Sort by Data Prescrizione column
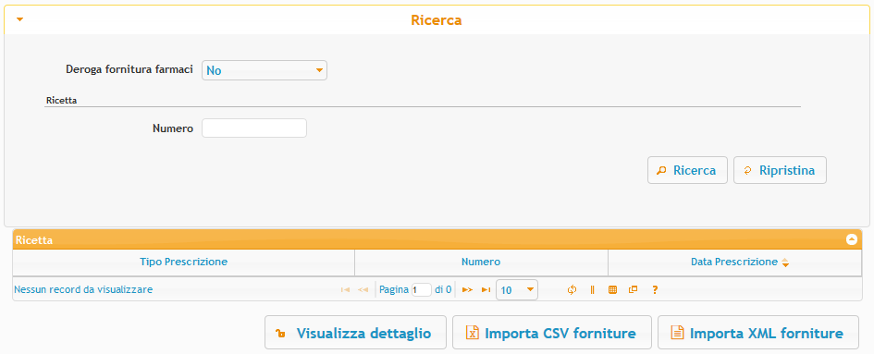Image resolution: width=874 pixels, height=354 pixels. pos(734,262)
